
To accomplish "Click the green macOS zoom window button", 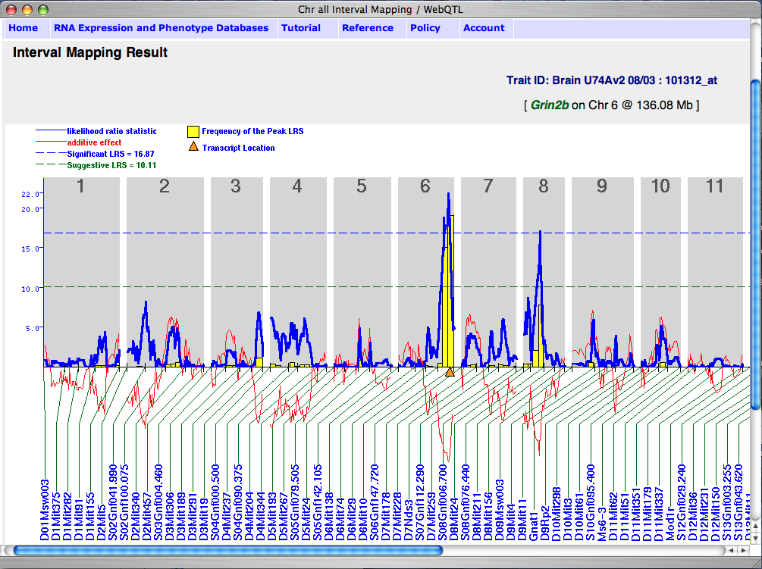I will tap(42, 9).
